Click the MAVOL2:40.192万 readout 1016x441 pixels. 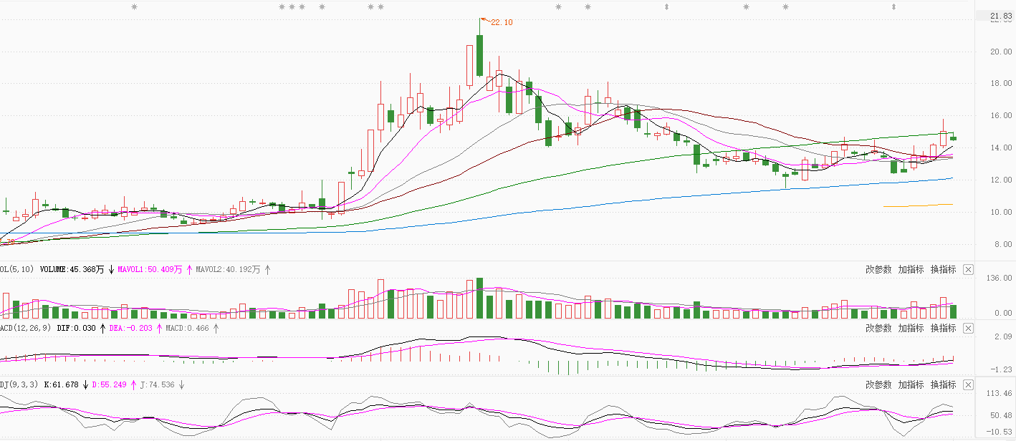point(228,270)
